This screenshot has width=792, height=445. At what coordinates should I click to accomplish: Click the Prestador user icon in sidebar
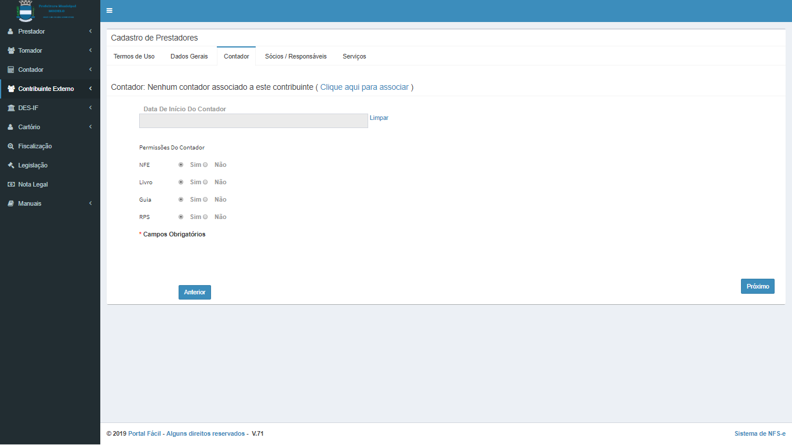click(10, 31)
